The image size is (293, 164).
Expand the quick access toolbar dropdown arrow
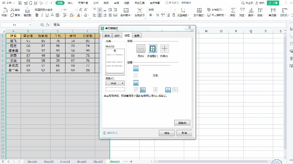pyautogui.click(x=51, y=3)
